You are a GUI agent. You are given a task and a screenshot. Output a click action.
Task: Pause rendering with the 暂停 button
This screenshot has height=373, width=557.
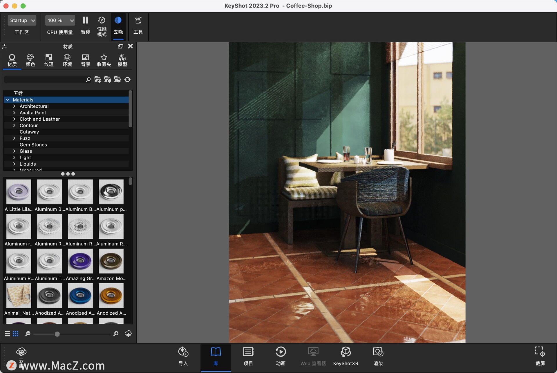(85, 26)
